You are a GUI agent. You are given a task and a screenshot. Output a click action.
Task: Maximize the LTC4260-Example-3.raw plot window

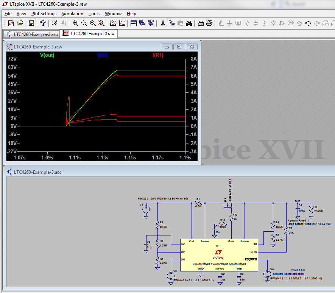click(179, 47)
